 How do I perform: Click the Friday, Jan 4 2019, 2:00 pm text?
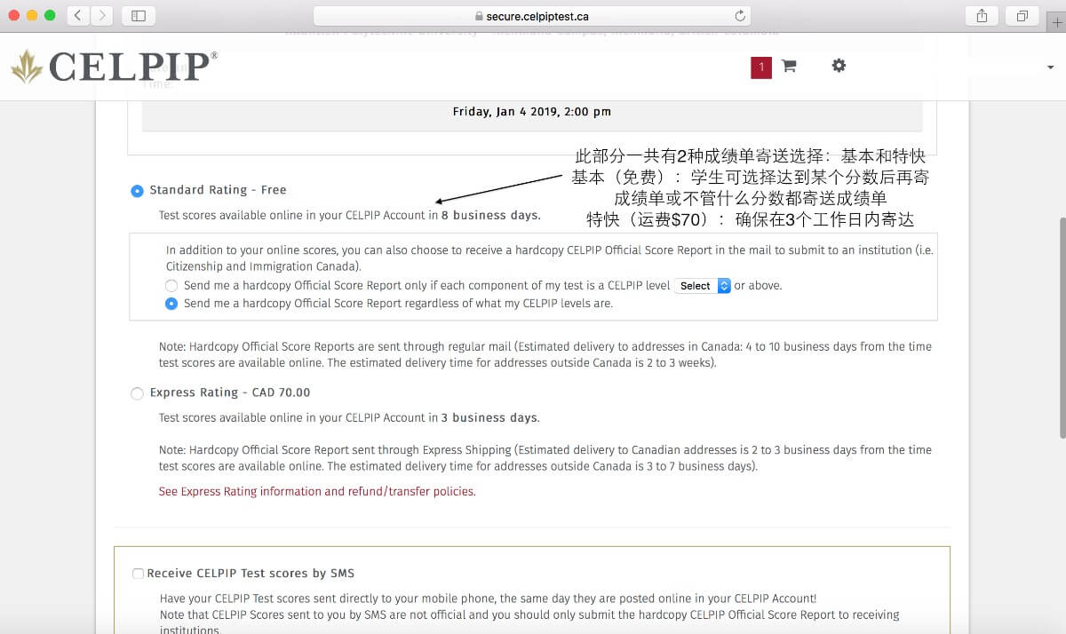[x=532, y=112]
